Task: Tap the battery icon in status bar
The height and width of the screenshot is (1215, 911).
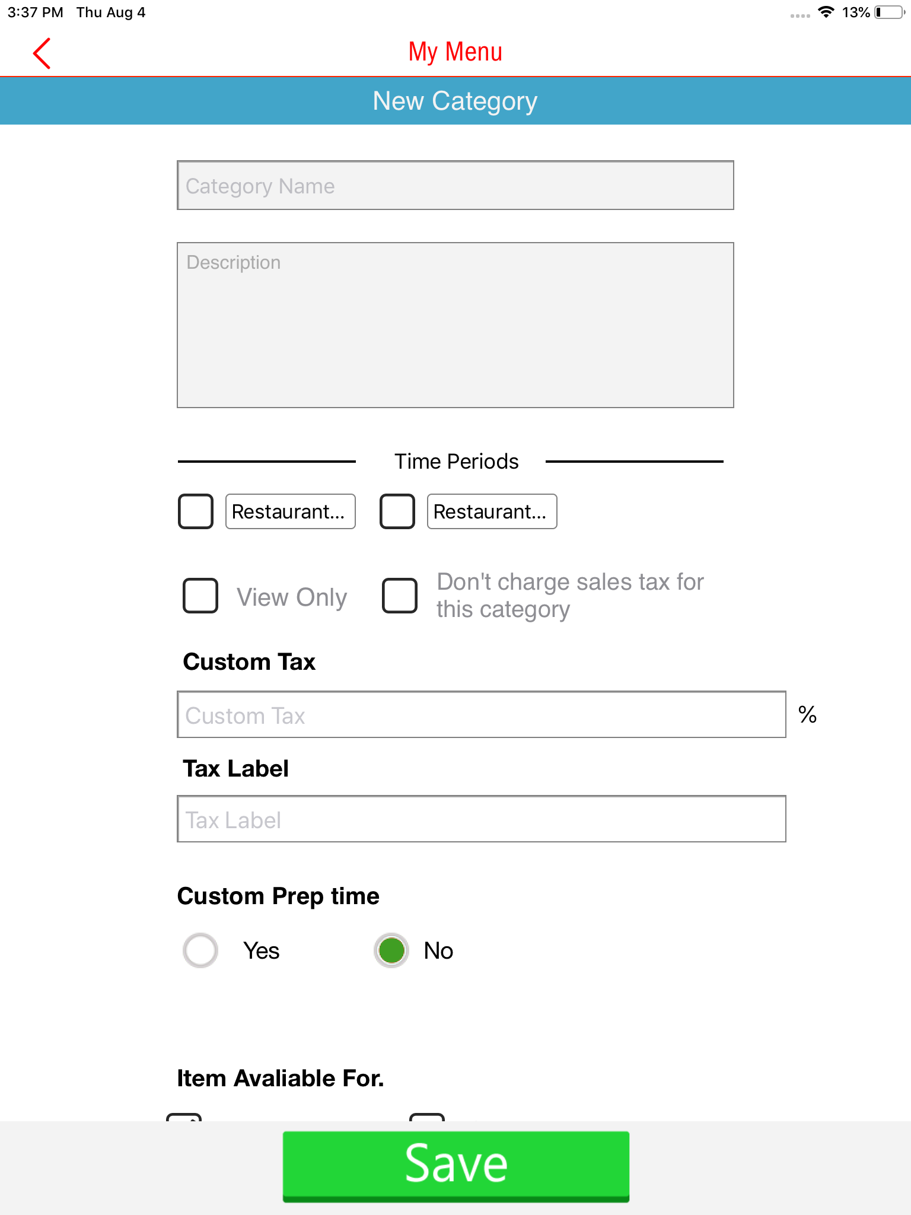Action: (x=888, y=12)
